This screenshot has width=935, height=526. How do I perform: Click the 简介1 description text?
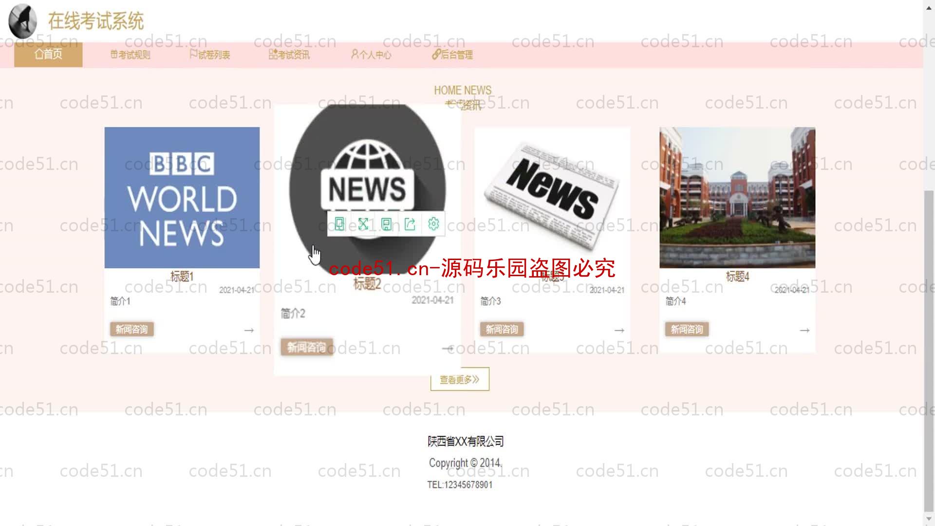coord(120,301)
